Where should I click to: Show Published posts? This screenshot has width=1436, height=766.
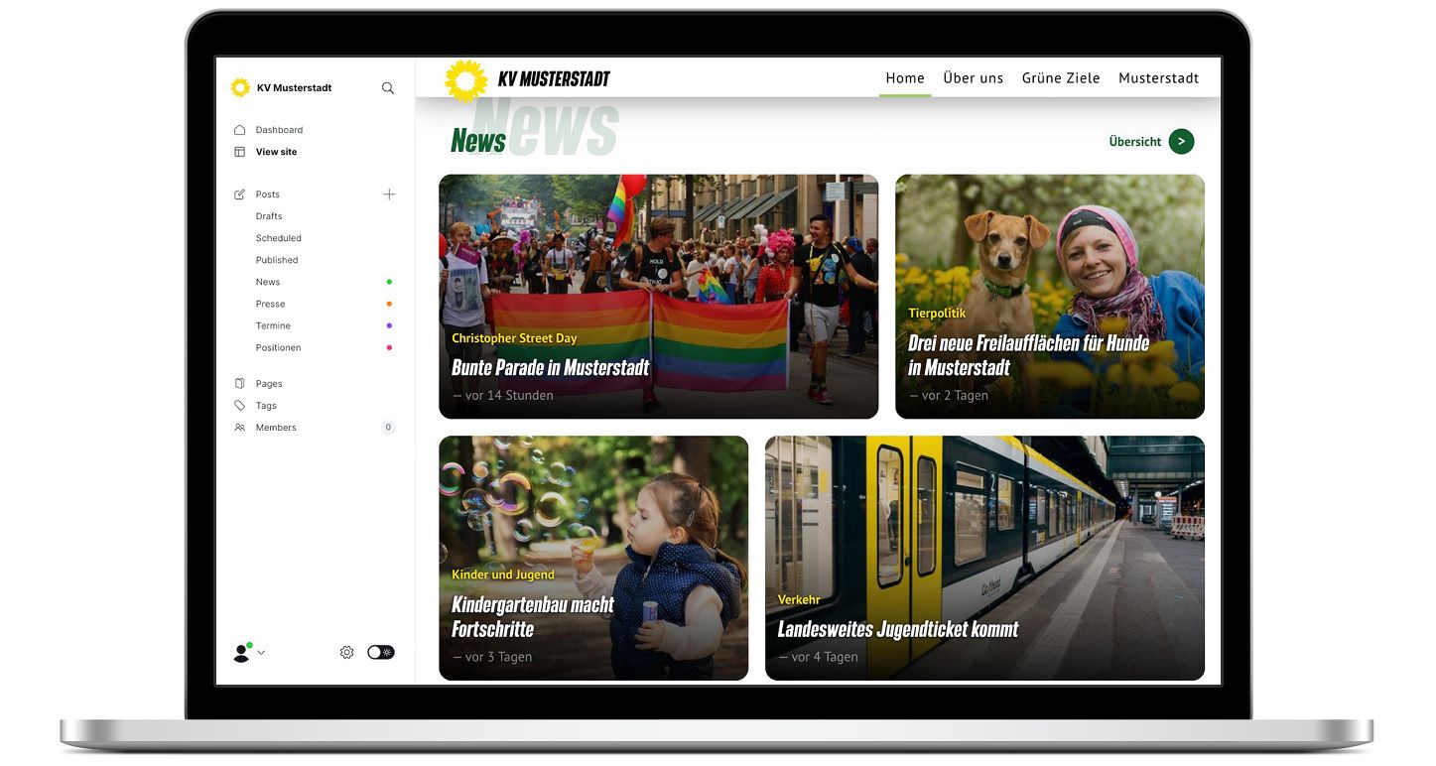[277, 260]
